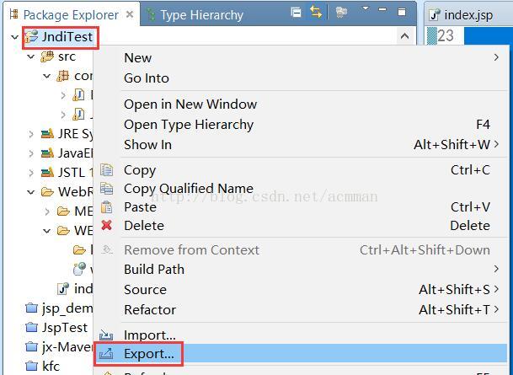Viewport: 513px width, 375px height.
Task: Click the src source folder icon
Action: click(47, 56)
